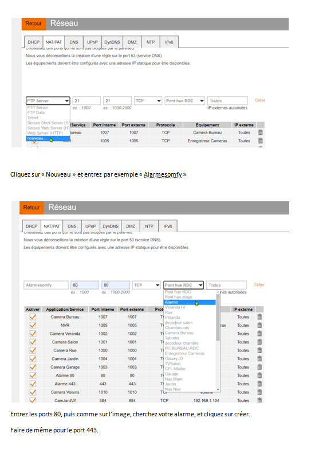The image size is (311, 453).
Task: Pick 'Web Server (HTTP)' from service list
Action: tap(45, 133)
